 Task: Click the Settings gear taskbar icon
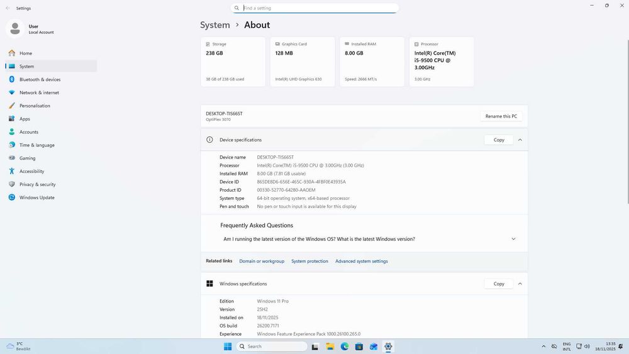(388, 346)
